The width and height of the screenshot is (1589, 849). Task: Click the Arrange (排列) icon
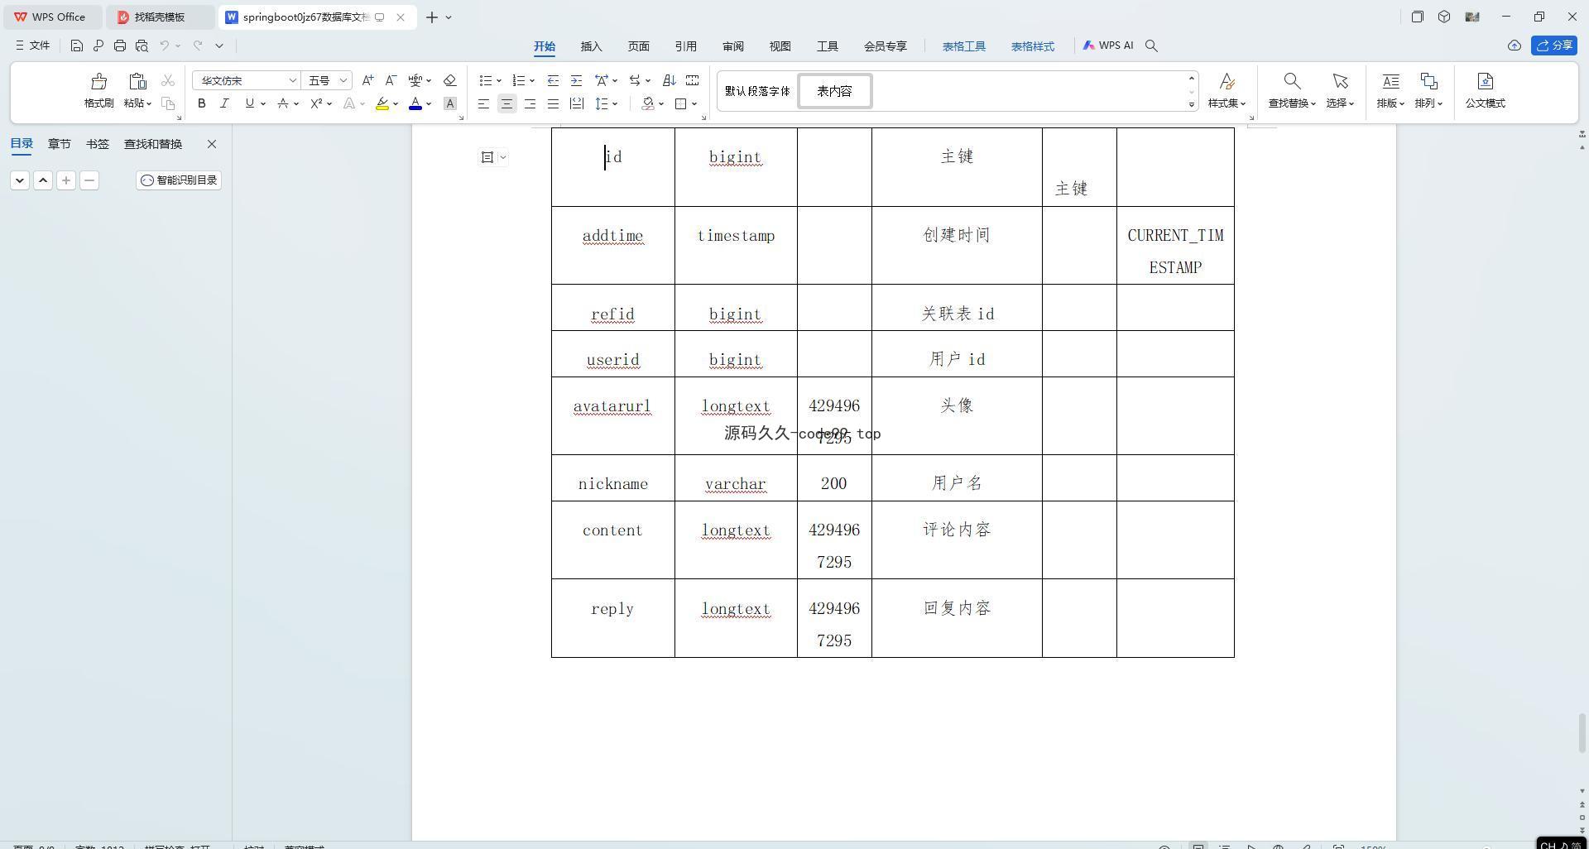(x=1428, y=81)
